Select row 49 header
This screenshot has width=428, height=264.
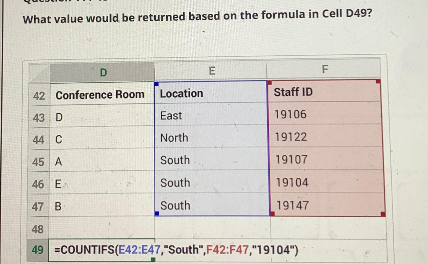(38, 250)
